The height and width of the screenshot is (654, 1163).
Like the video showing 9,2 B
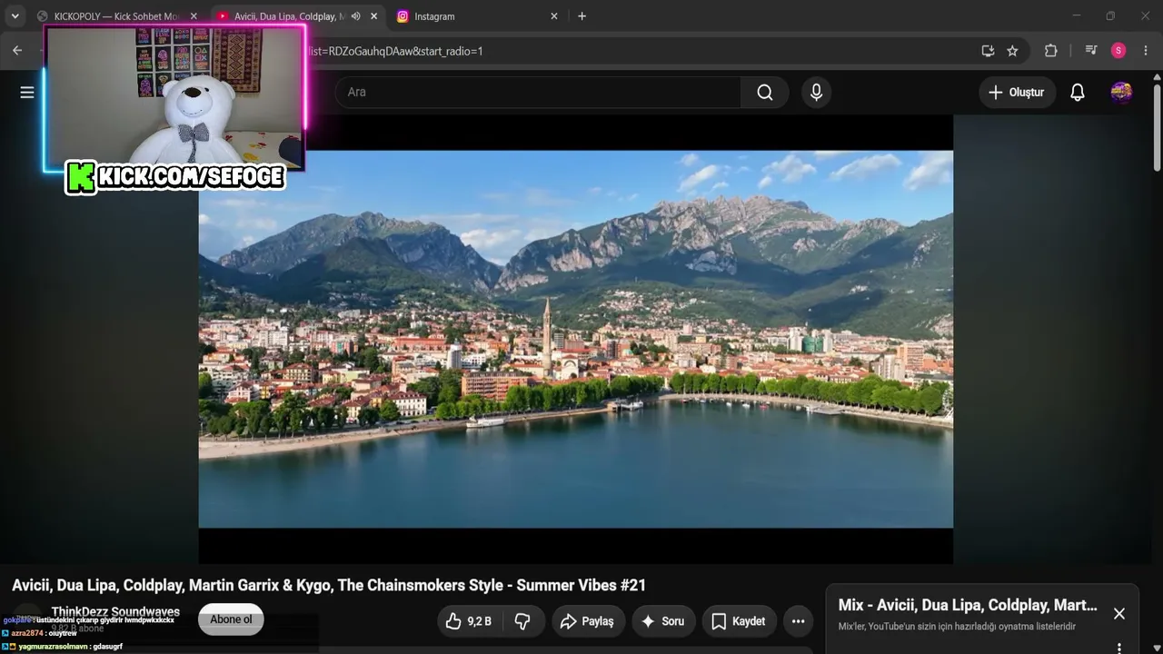[x=469, y=621]
